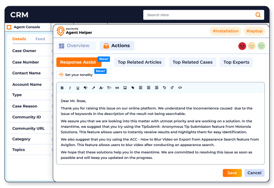
Task: Switch to the Actions tab
Action: (x=117, y=46)
